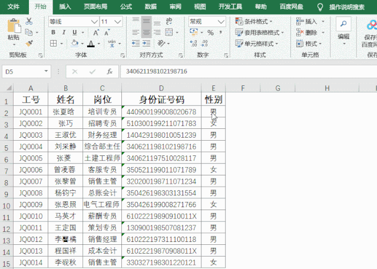Click cell containing 财务经理
377x269 pixels.
tap(102, 135)
